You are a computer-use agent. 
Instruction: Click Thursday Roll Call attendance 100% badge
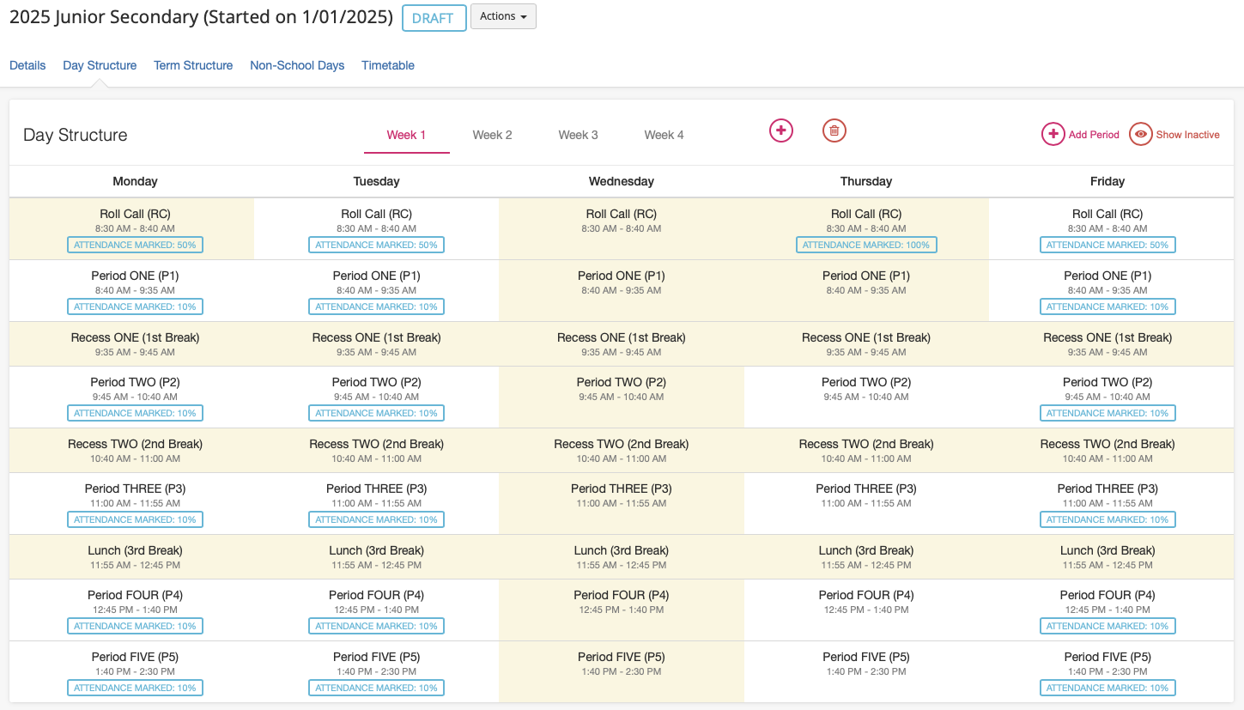865,245
